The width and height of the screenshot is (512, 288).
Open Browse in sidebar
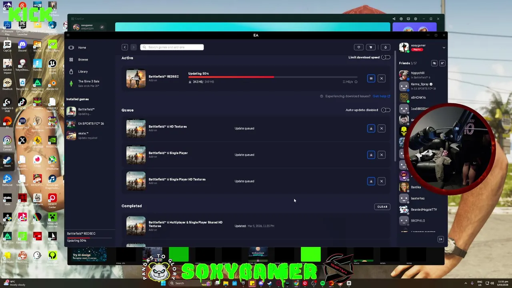pos(83,60)
